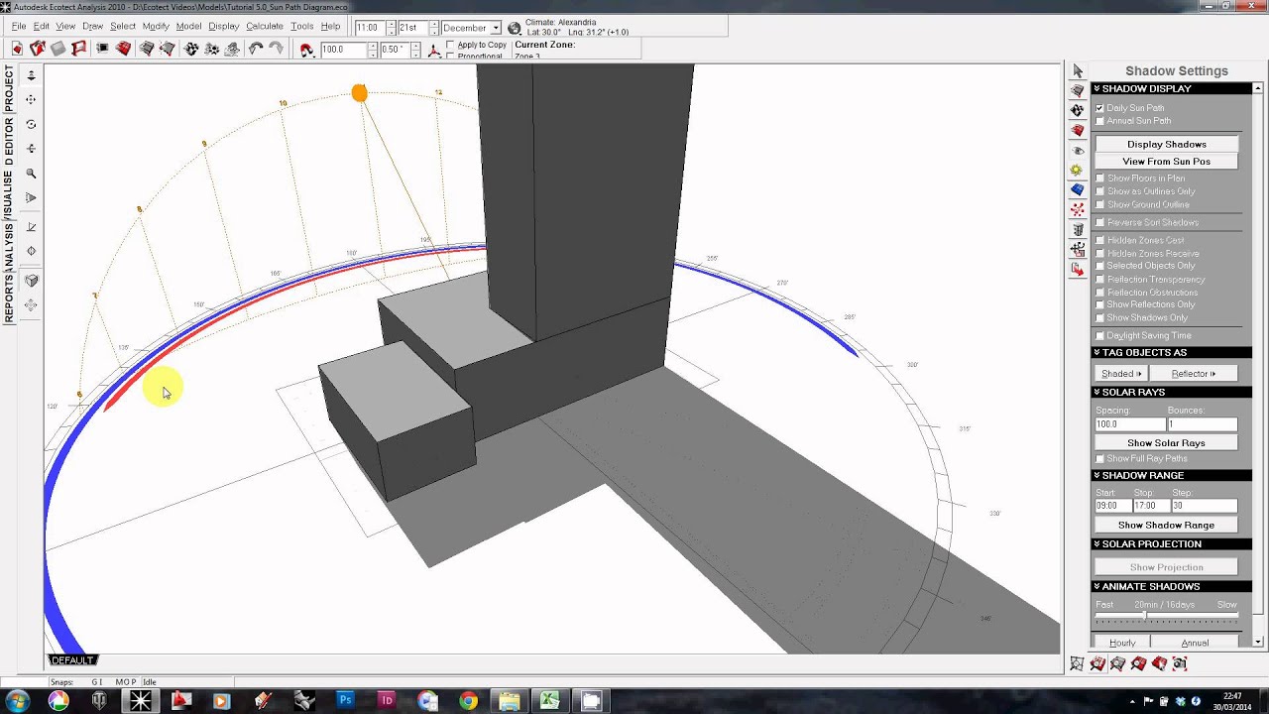
Task: Click the 3D cube view icon in left toolbar
Action: point(31,281)
